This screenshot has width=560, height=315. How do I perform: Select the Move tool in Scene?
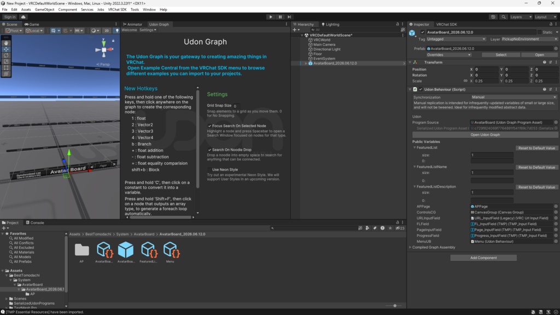coord(6,49)
